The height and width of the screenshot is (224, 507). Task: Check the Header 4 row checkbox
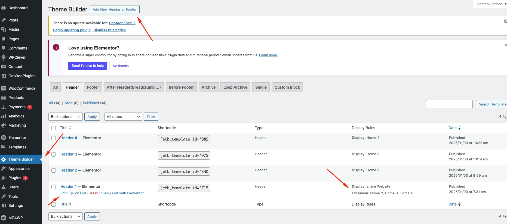click(54, 138)
